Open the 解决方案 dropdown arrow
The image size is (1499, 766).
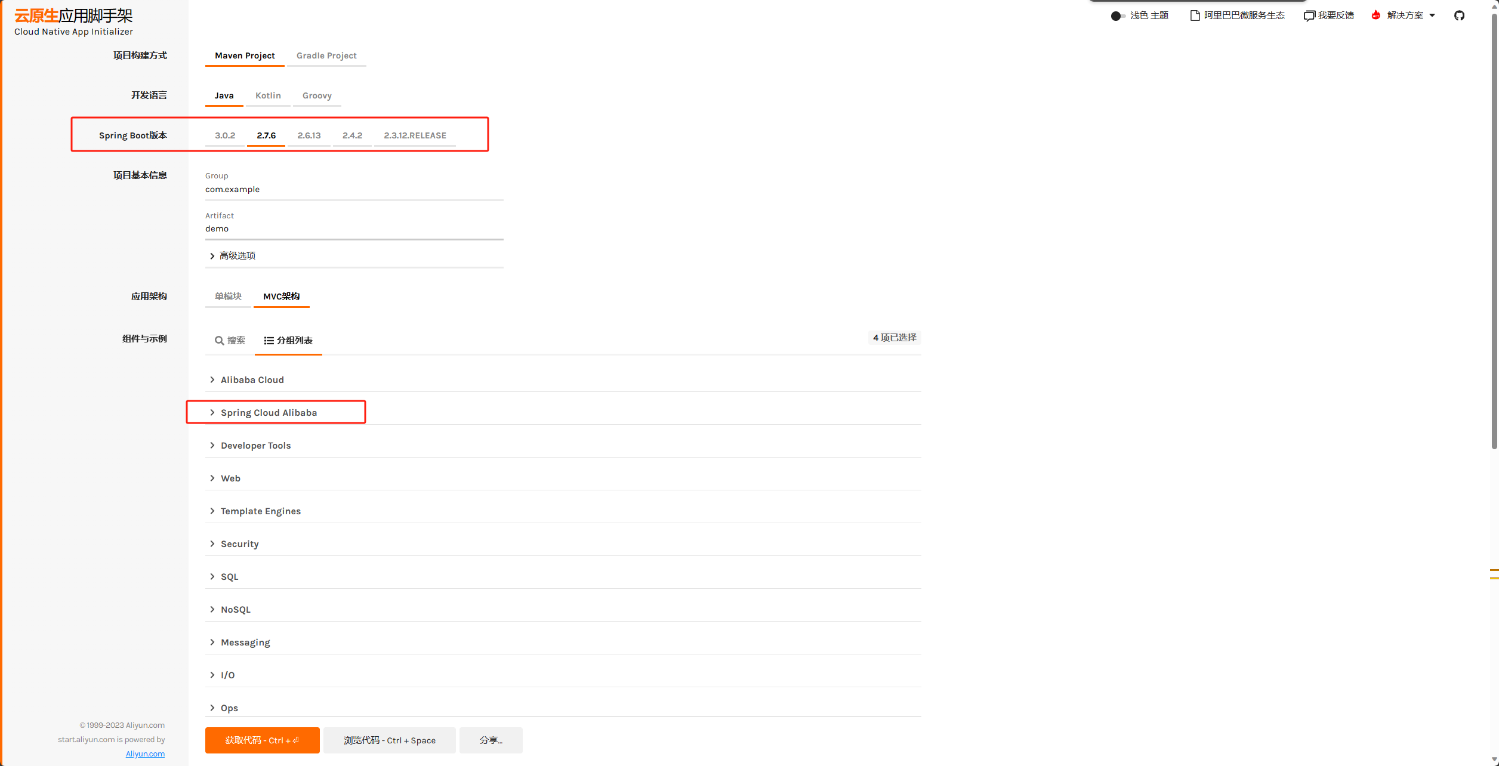[x=1432, y=16]
